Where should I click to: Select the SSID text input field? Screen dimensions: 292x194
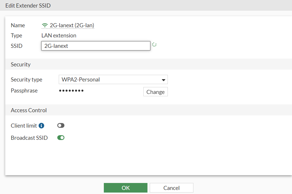(x=96, y=46)
